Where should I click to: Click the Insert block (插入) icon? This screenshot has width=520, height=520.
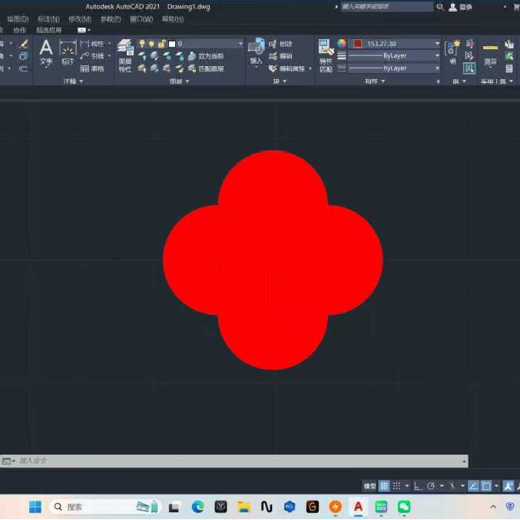click(x=256, y=51)
